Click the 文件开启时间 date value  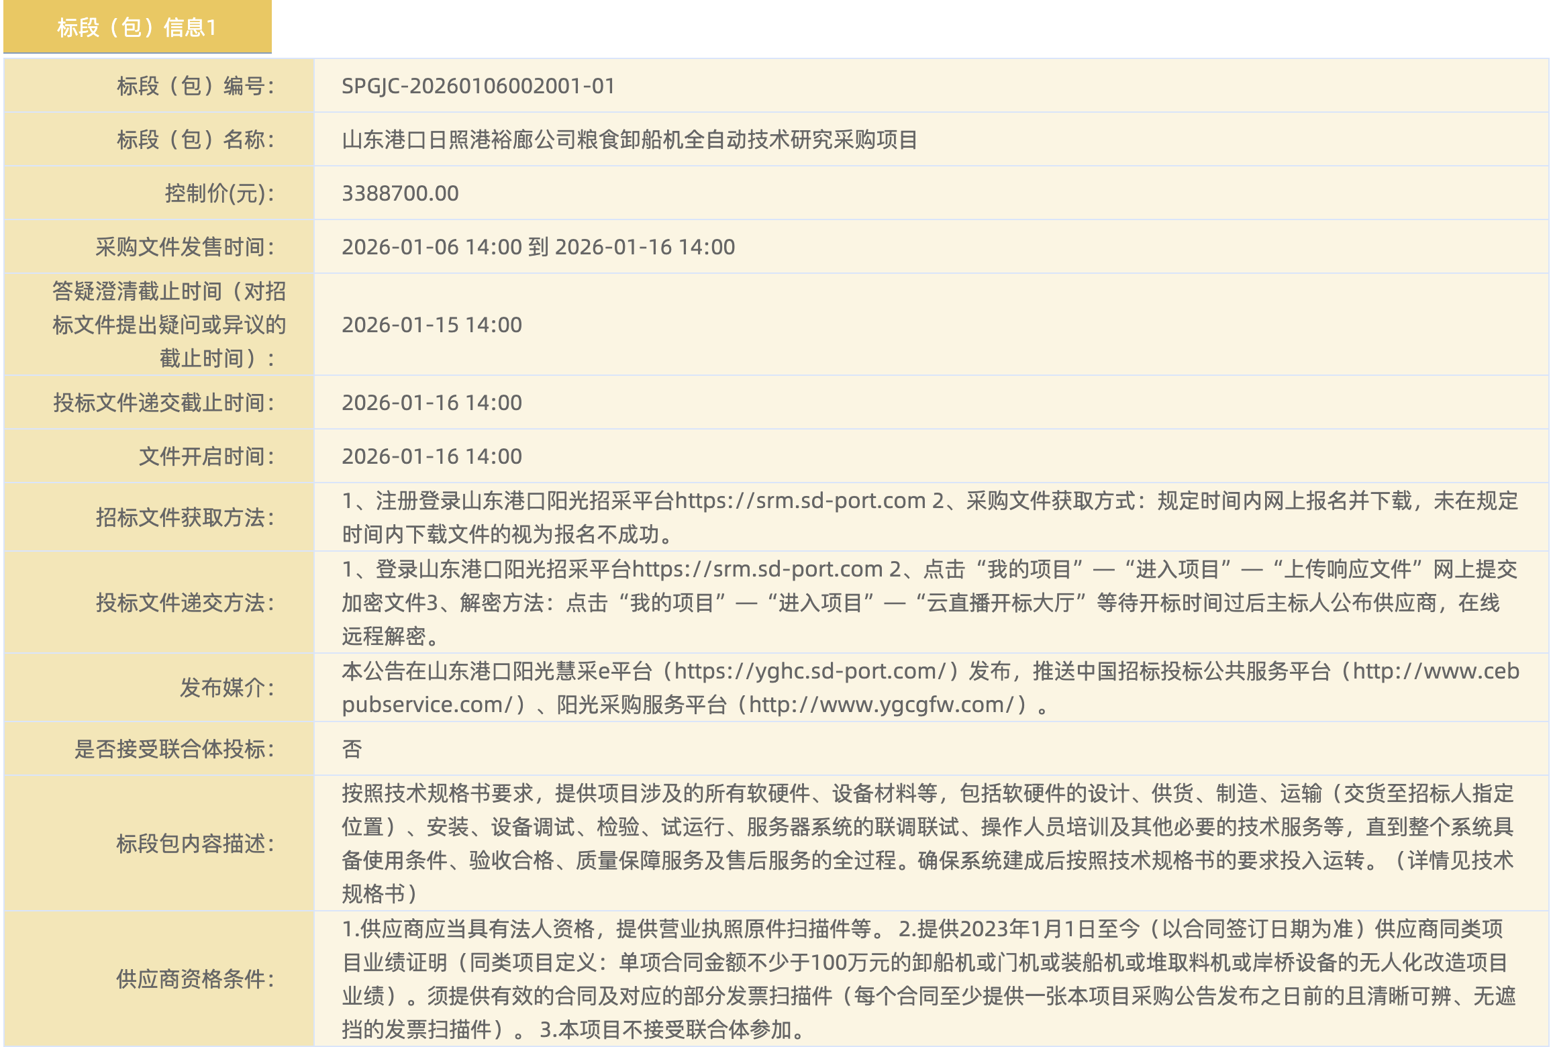point(432,456)
